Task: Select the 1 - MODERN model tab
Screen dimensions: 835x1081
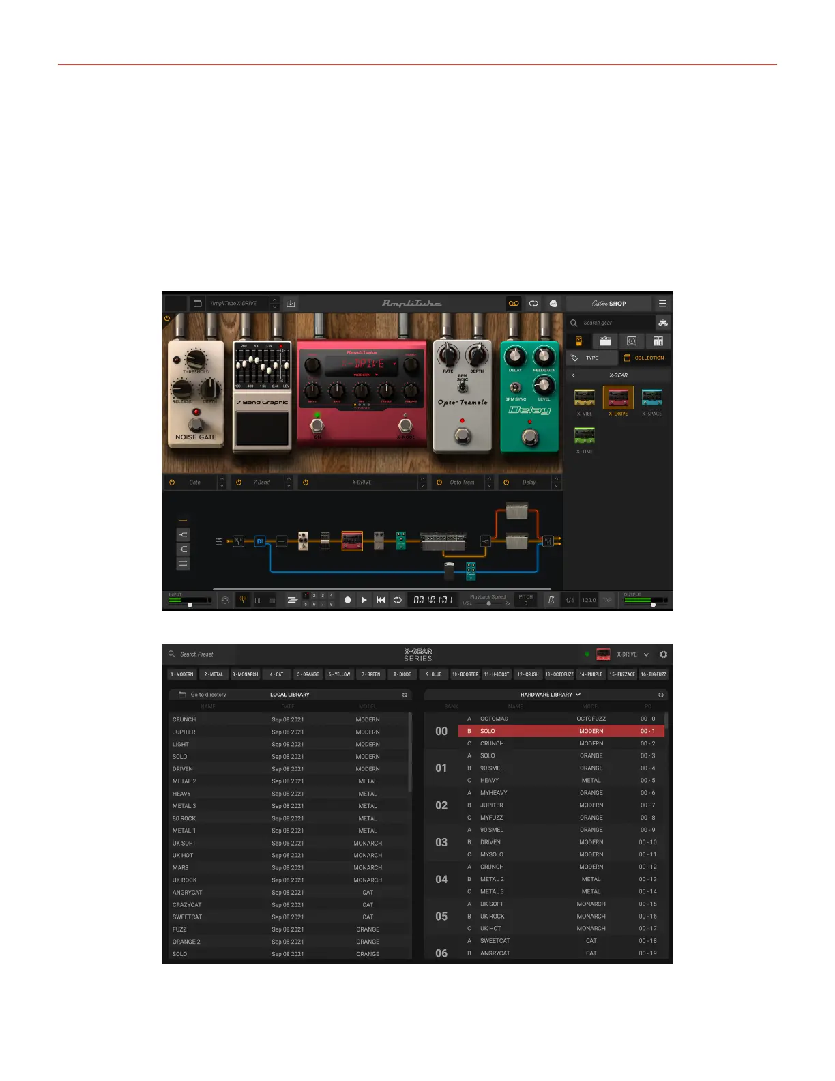Action: (x=182, y=674)
